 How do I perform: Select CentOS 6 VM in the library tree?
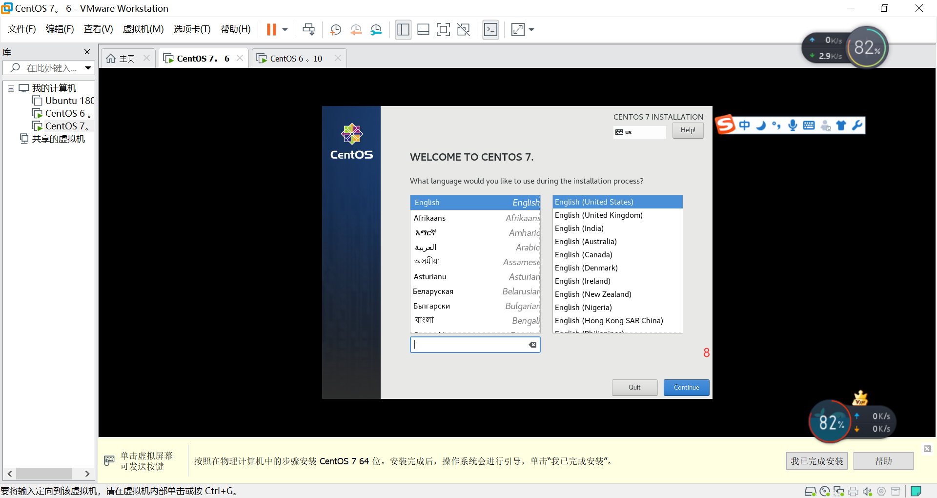61,113
